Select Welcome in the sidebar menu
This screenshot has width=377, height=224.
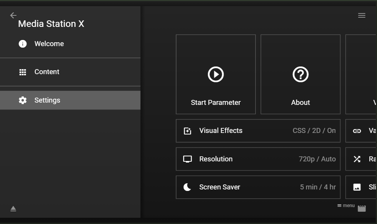pos(49,44)
